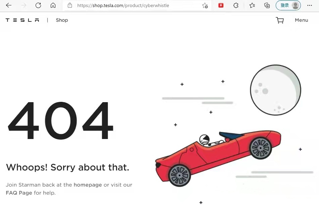Click the red Roadster Starman illustration
This screenshot has width=319, height=205.
tap(218, 158)
